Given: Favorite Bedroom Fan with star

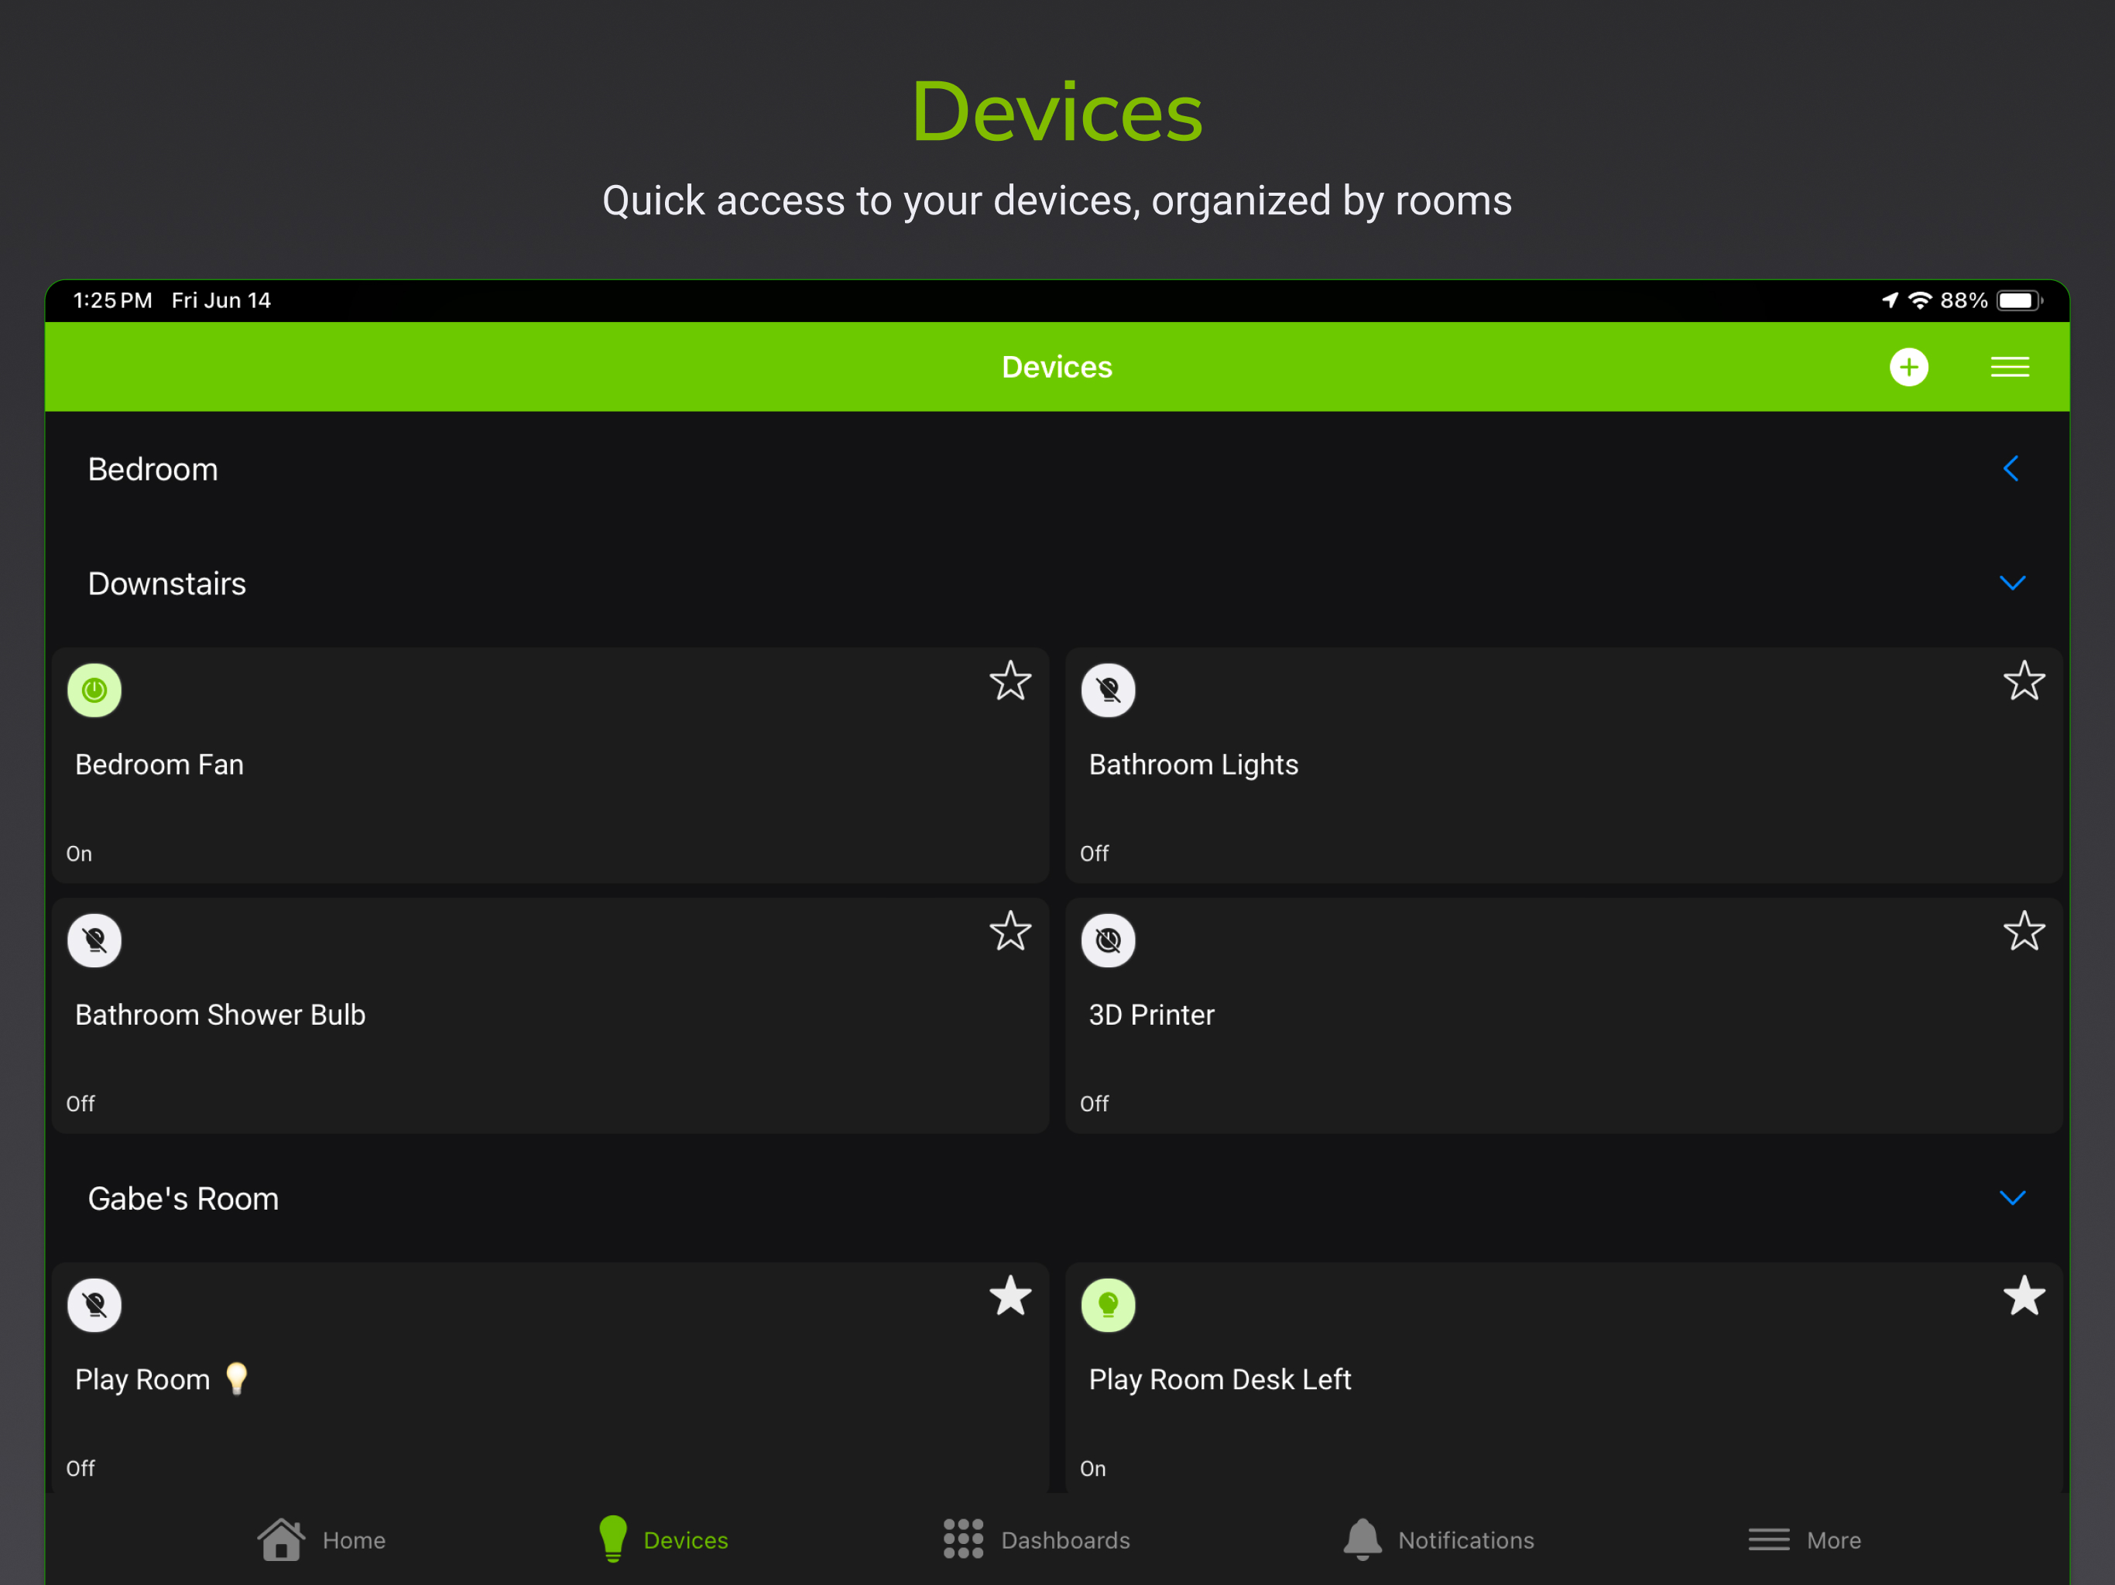Looking at the screenshot, I should pos(1010,682).
